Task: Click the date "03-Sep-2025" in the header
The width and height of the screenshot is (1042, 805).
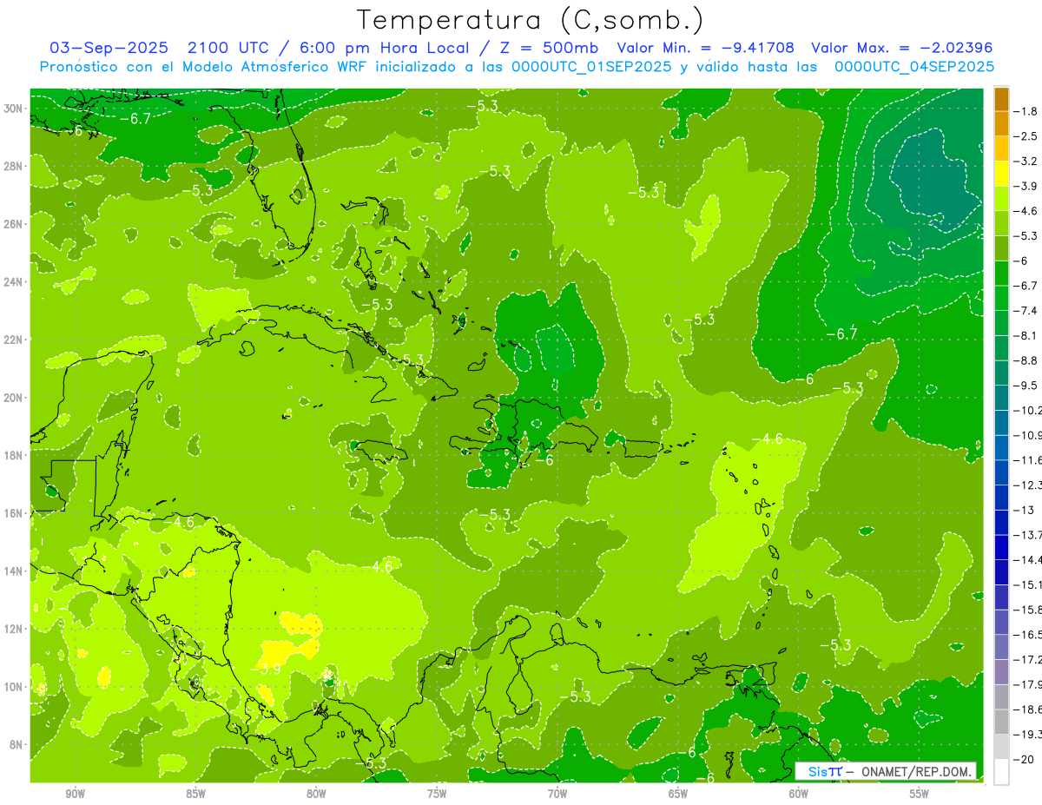Action: 109,48
